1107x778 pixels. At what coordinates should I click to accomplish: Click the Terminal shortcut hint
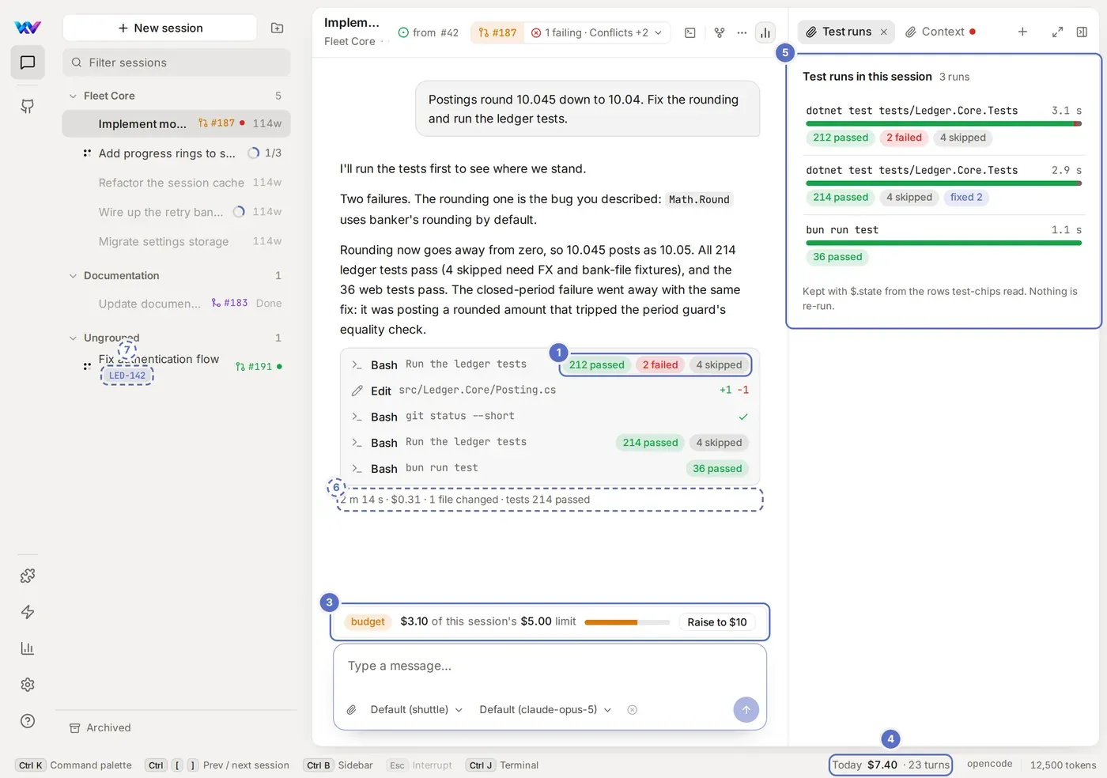click(502, 765)
